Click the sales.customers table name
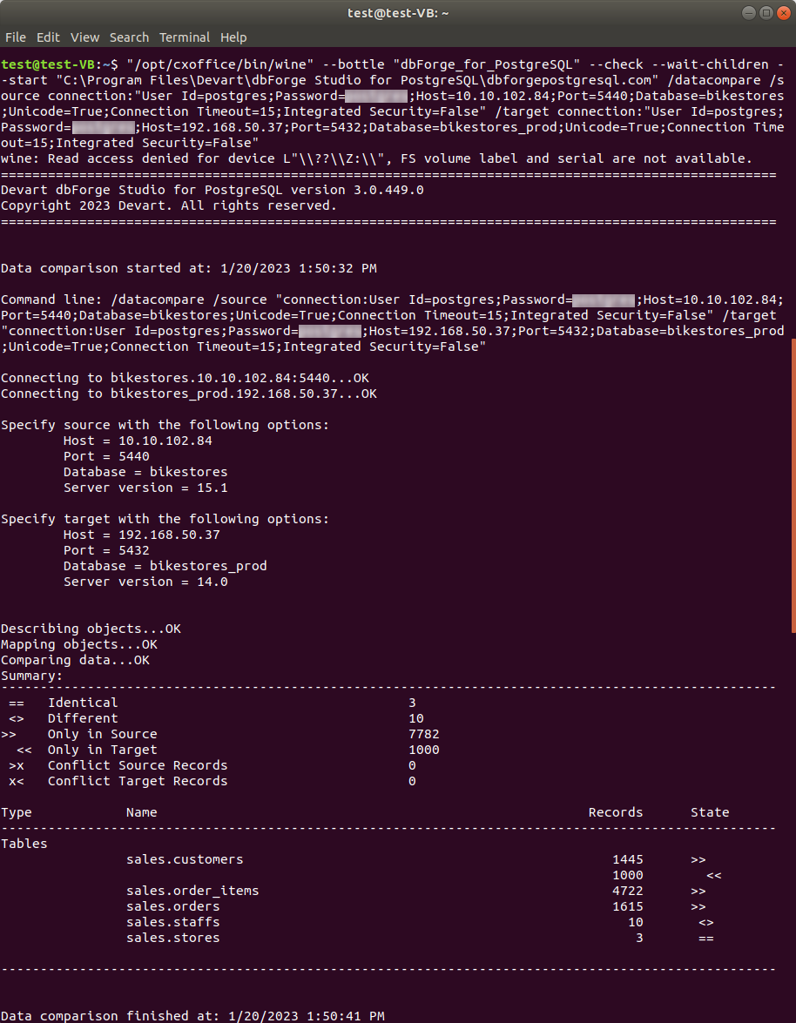 tap(185, 859)
